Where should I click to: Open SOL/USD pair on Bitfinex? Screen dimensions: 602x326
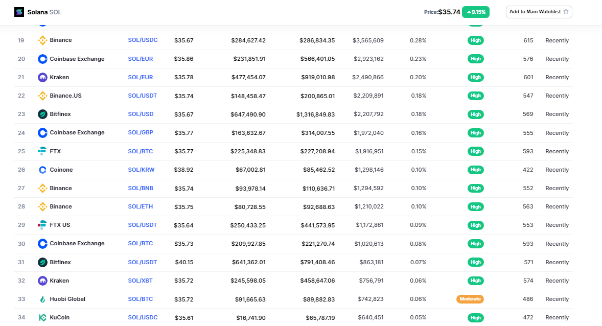tap(141, 114)
